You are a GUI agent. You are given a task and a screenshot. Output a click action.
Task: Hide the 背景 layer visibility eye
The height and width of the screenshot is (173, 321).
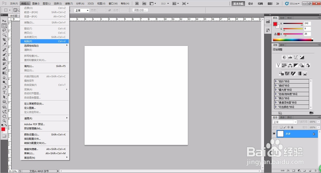tap(274, 134)
